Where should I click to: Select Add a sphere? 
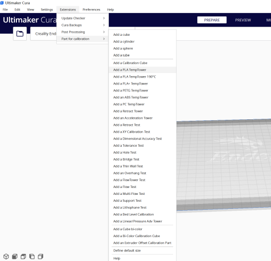pyautogui.click(x=142, y=48)
